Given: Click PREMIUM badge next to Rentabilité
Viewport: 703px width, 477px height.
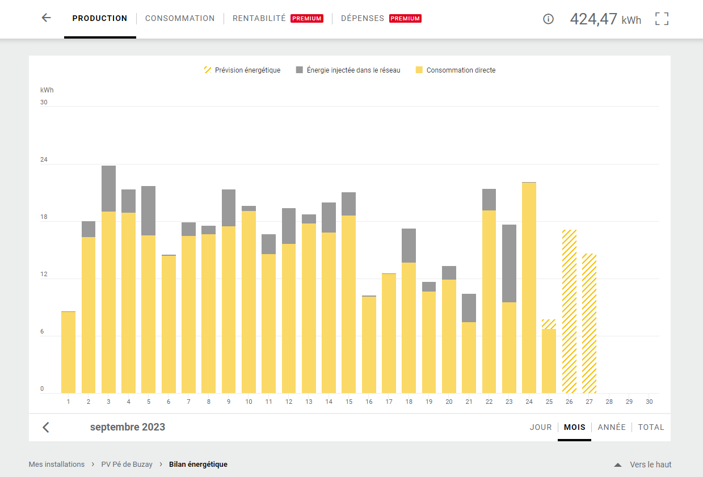Looking at the screenshot, I should [306, 19].
